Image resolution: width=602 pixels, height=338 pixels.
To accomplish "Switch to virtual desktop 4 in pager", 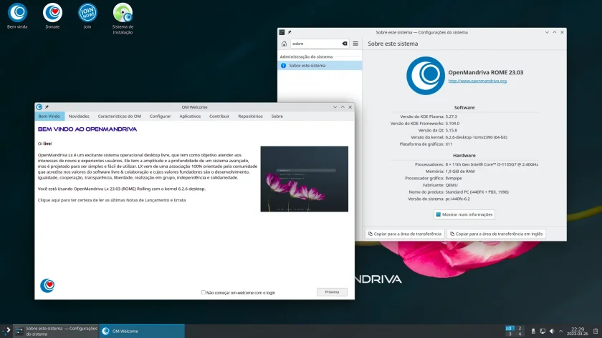I will 520,334.
